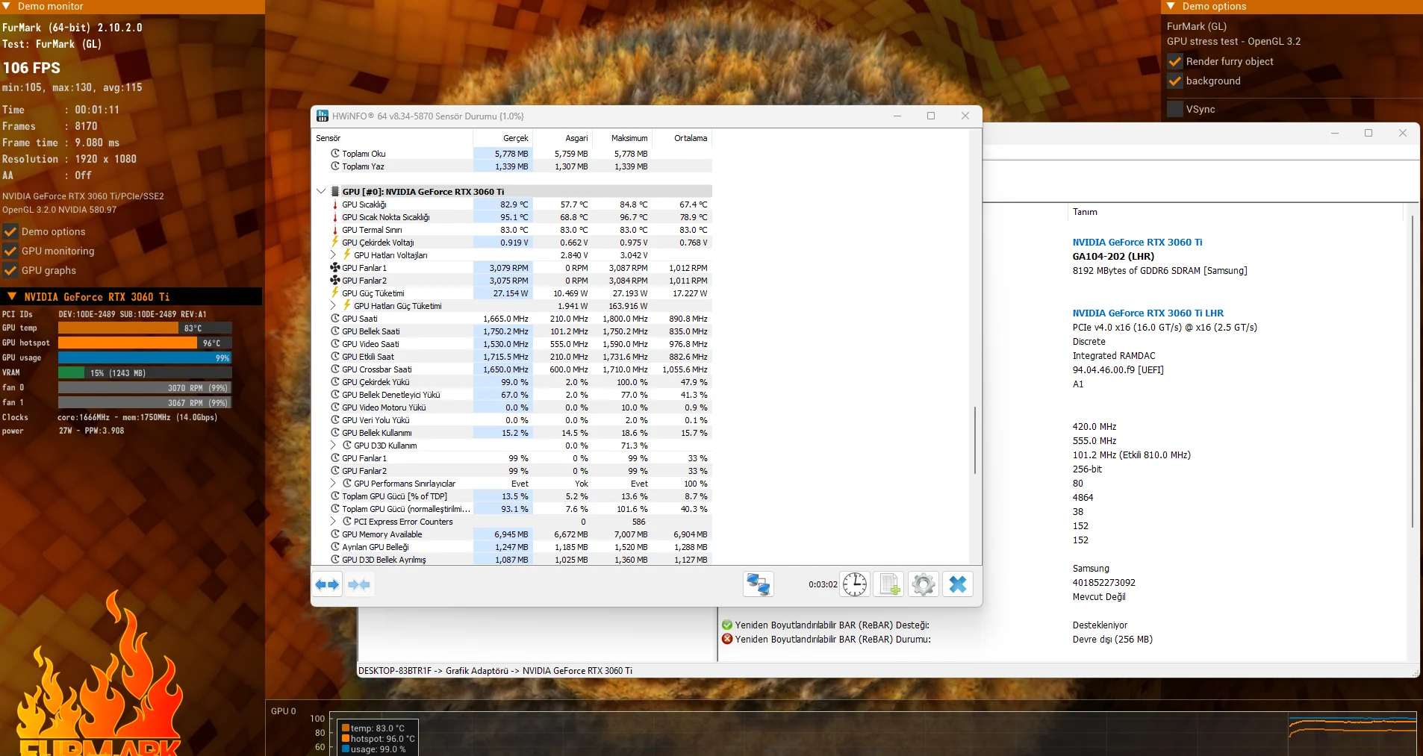Enable the VSync checkbox
Image resolution: width=1423 pixels, height=756 pixels.
coord(1175,109)
